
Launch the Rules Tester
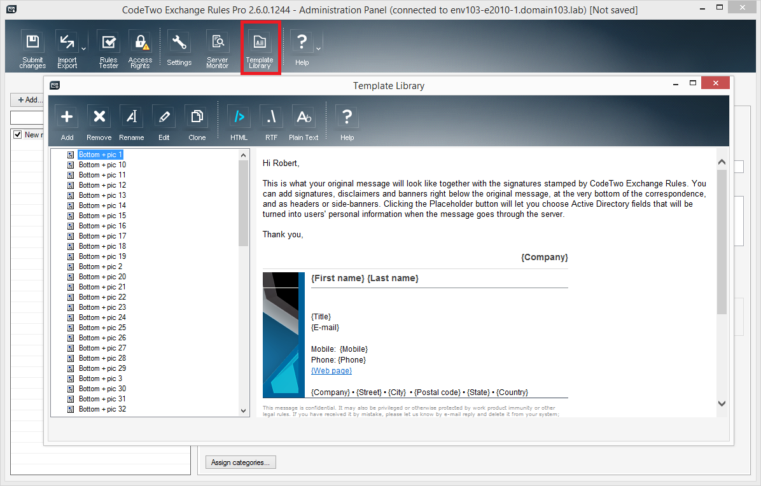pos(108,49)
